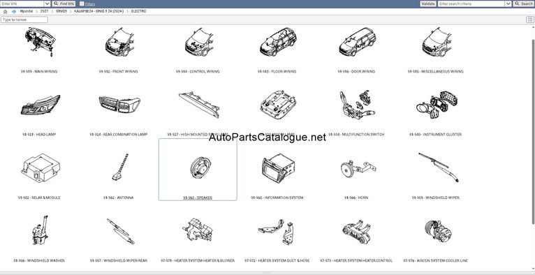535x275 pixels.
Task: Open the 91-987 Windshield Wiper-Rear icon
Action: tap(120, 231)
